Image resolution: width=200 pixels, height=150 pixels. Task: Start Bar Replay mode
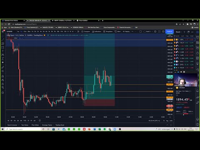click(x=126, y=32)
